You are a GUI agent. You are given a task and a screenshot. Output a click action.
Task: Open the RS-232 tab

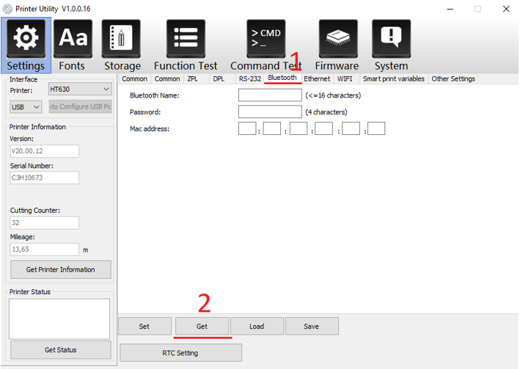[x=249, y=78]
